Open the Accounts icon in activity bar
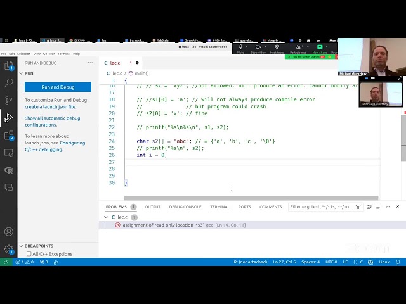 9,232
